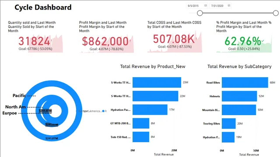Select the Hydration P... subcategory bar labeled 19M
The width and height of the screenshot is (280, 157).
(228, 137)
